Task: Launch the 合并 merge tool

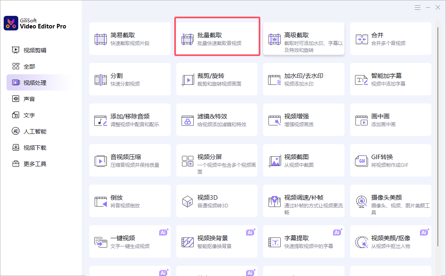Action: (390, 39)
